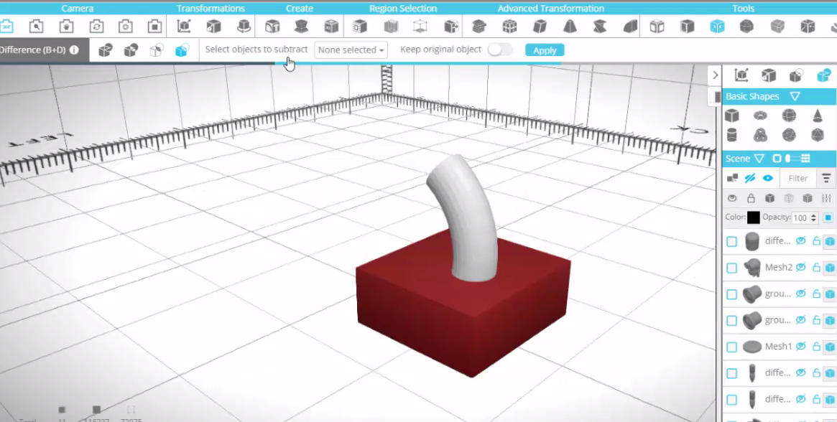The image size is (837, 422).
Task: Open the gridded cube advanced transformation tool
Action: coord(510,26)
